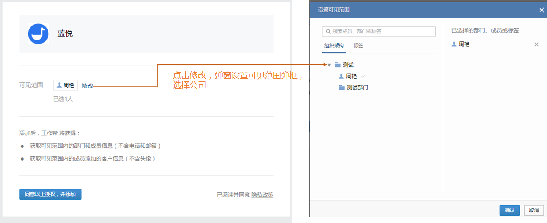
Task: Open the 隐私政策 link
Action: point(262,195)
